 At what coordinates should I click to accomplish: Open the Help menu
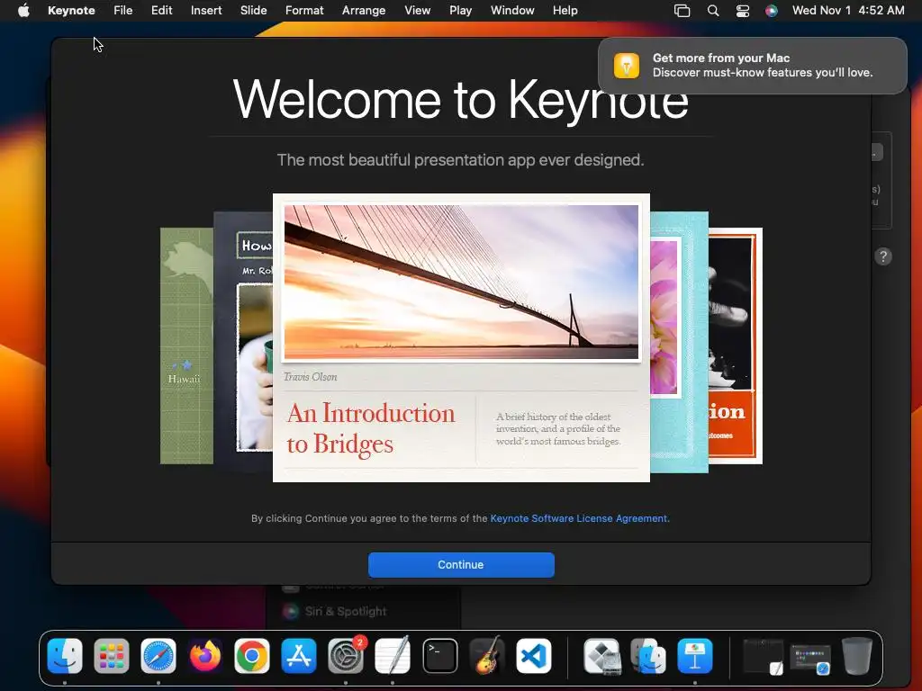pyautogui.click(x=565, y=11)
